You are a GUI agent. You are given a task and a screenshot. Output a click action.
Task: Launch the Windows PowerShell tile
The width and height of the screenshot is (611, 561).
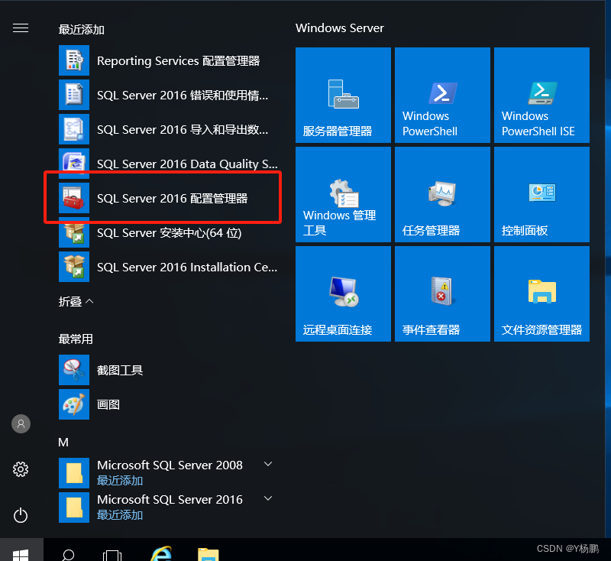click(x=442, y=95)
